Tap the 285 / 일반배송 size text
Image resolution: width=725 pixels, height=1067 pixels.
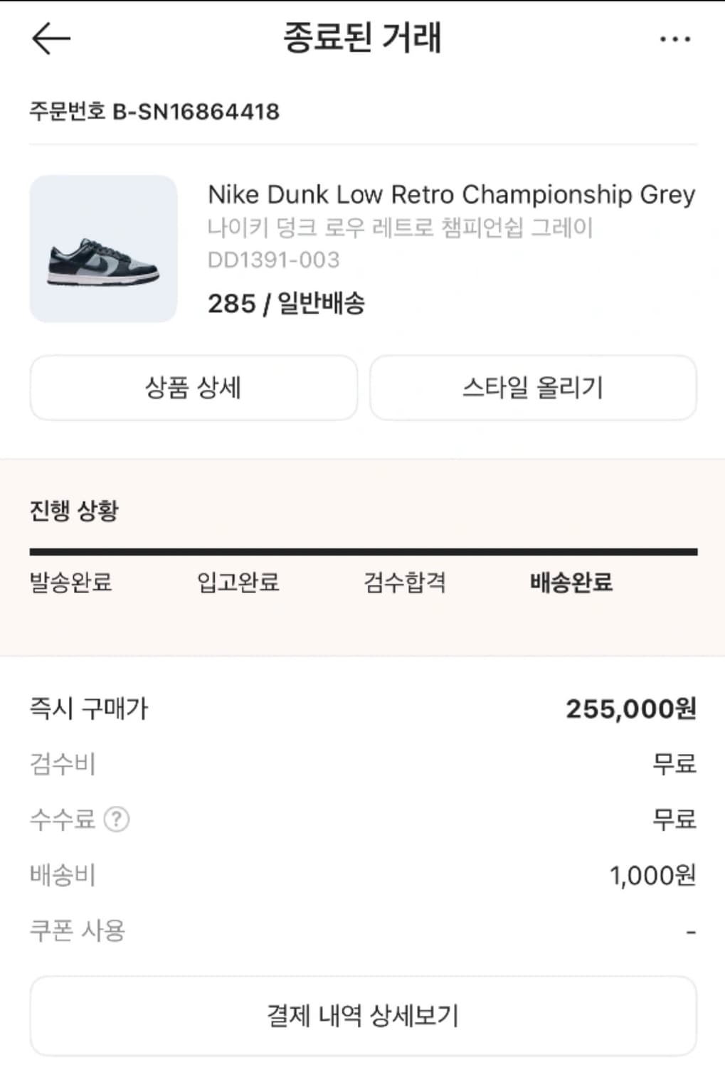click(x=286, y=304)
